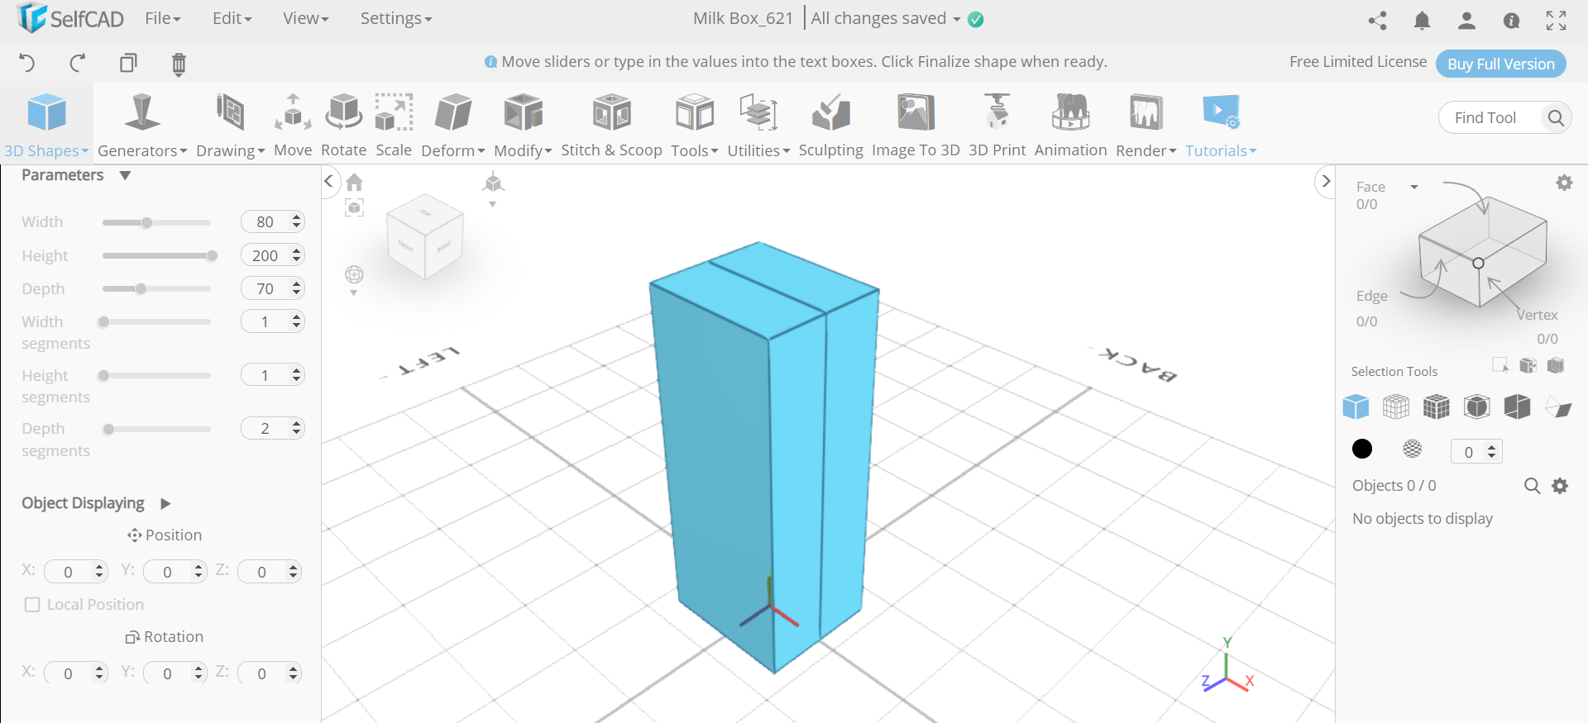Launch the Sculpting tool

click(830, 125)
